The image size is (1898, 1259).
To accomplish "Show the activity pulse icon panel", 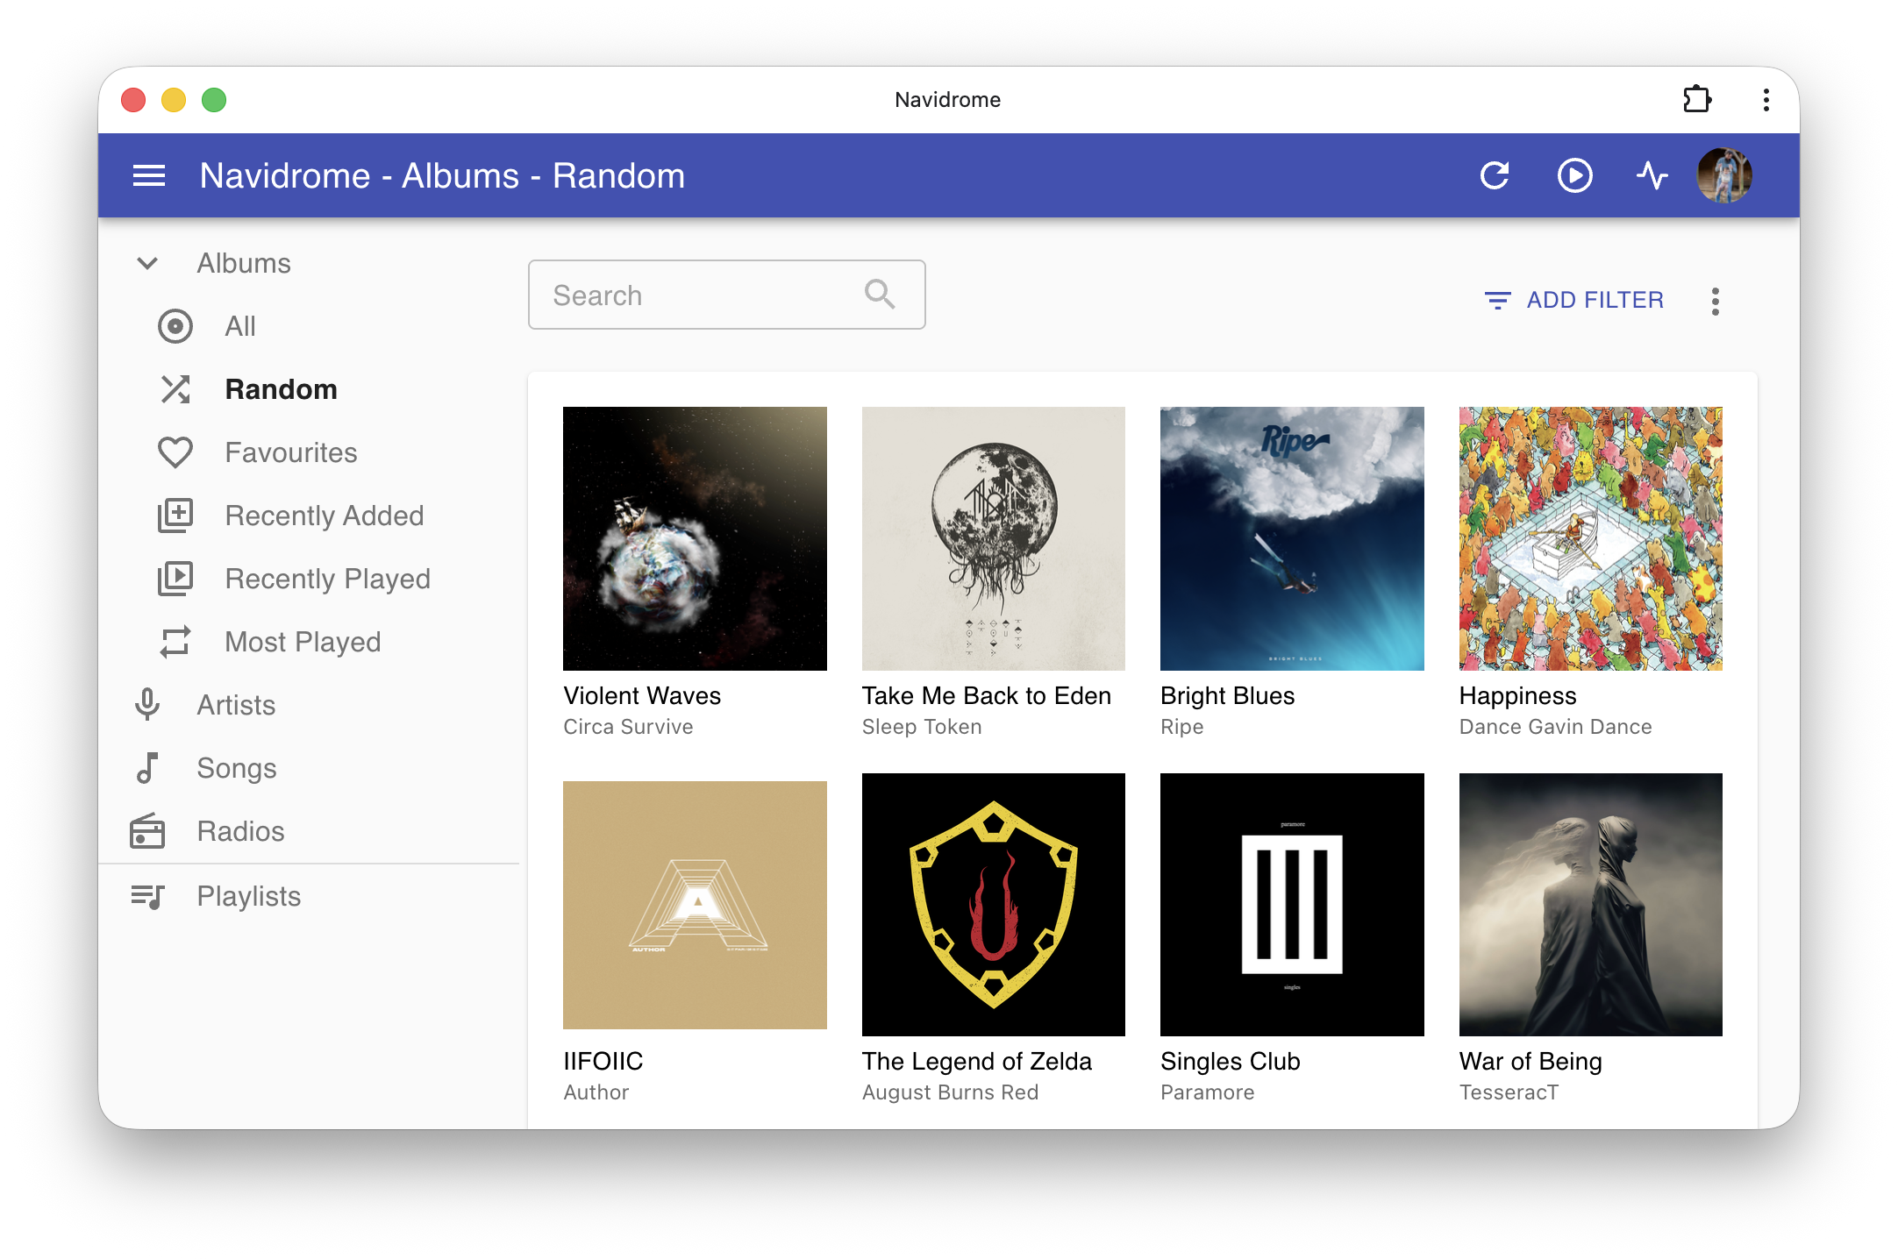I will pyautogui.click(x=1652, y=175).
